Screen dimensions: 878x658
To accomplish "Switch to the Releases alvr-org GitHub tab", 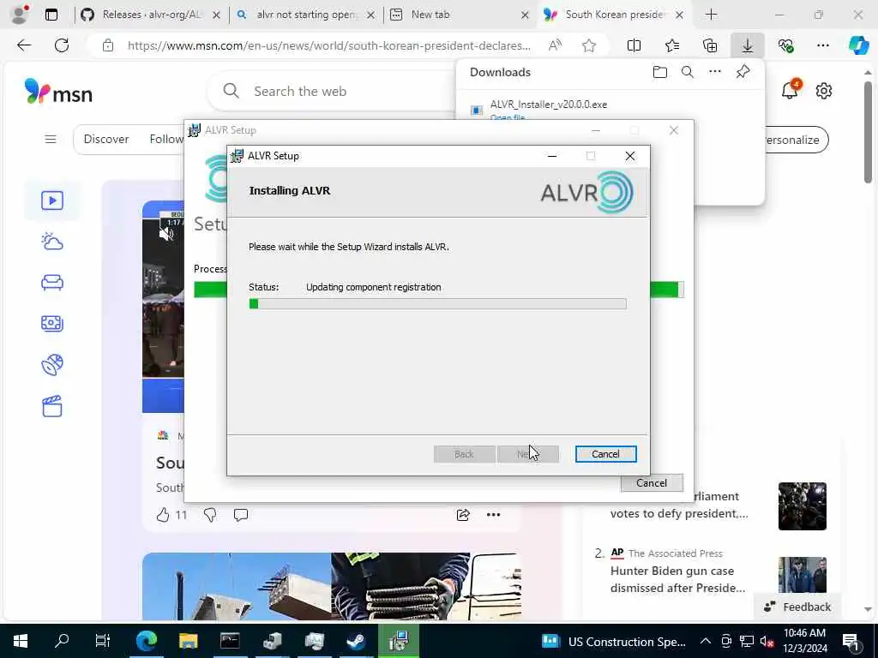I will pos(151,15).
